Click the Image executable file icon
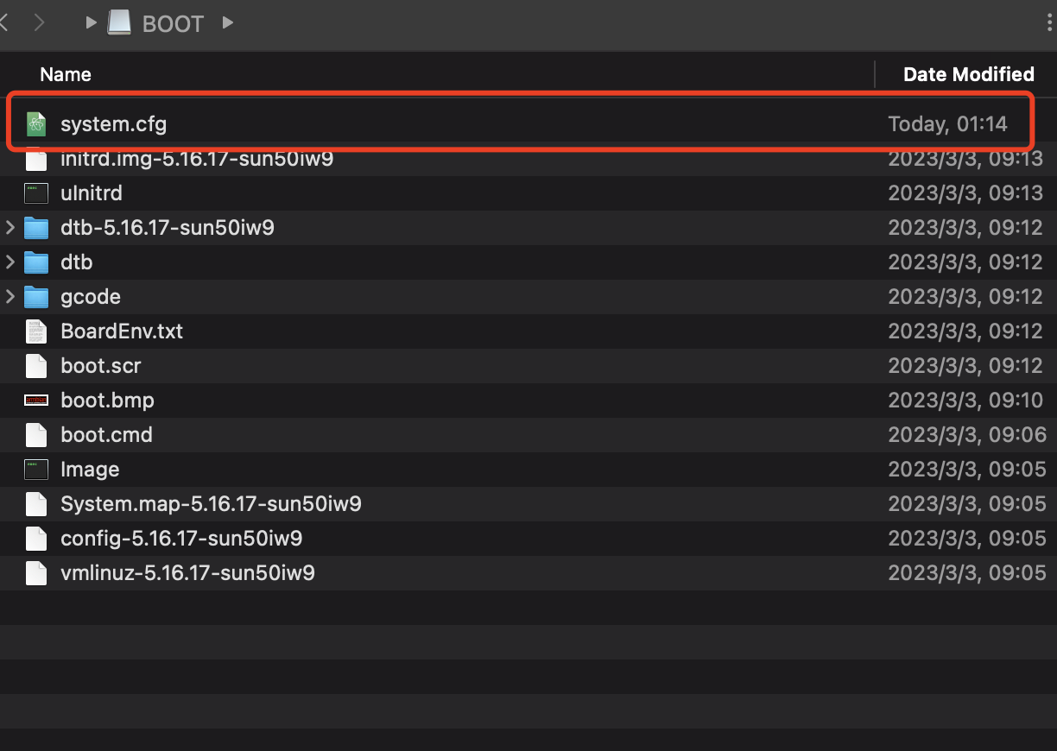The width and height of the screenshot is (1057, 751). coord(35,470)
